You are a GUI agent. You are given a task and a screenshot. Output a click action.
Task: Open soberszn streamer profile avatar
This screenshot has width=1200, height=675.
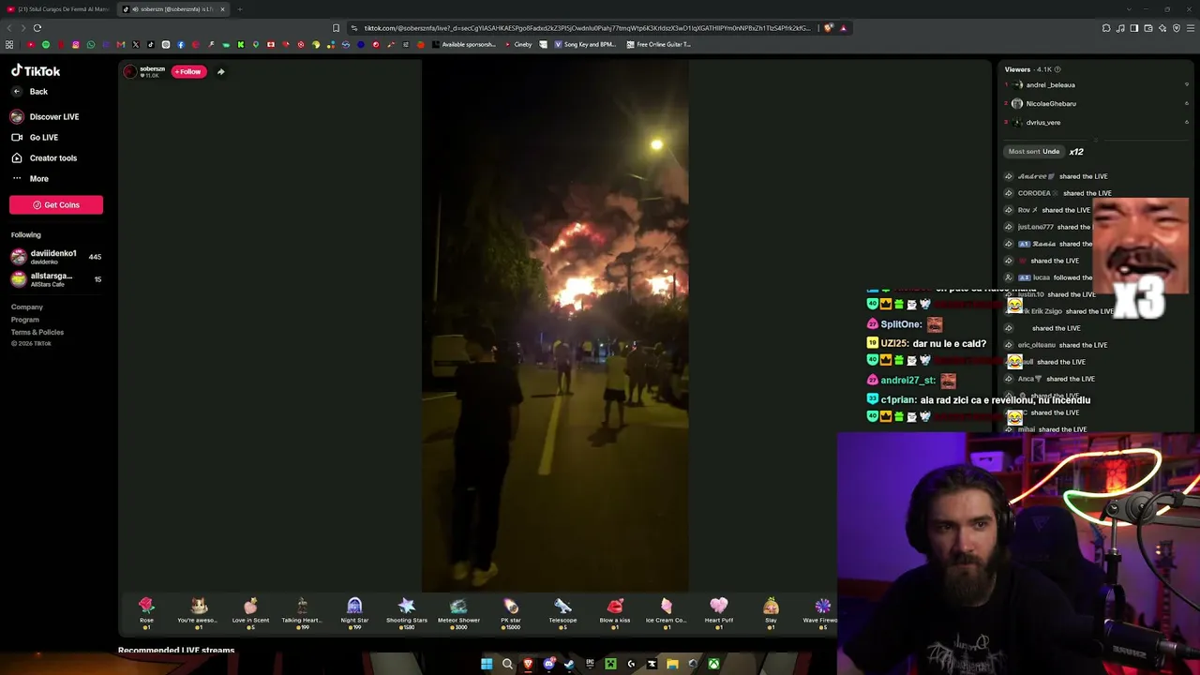[130, 71]
